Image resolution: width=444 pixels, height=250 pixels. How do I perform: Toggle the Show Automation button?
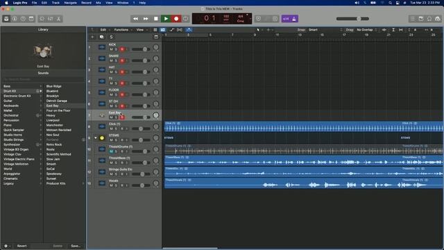click(x=171, y=30)
